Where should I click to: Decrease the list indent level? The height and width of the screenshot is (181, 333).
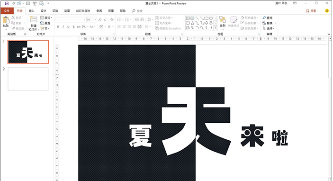click(137, 19)
